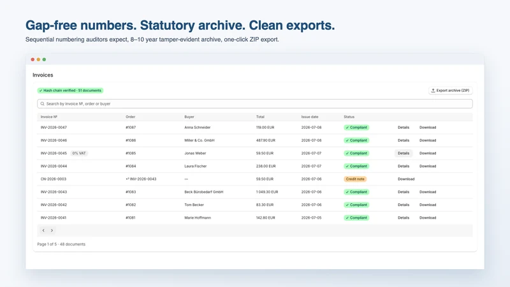Image resolution: width=510 pixels, height=287 pixels.
Task: Click the red window close dot
Action: pyautogui.click(x=33, y=59)
